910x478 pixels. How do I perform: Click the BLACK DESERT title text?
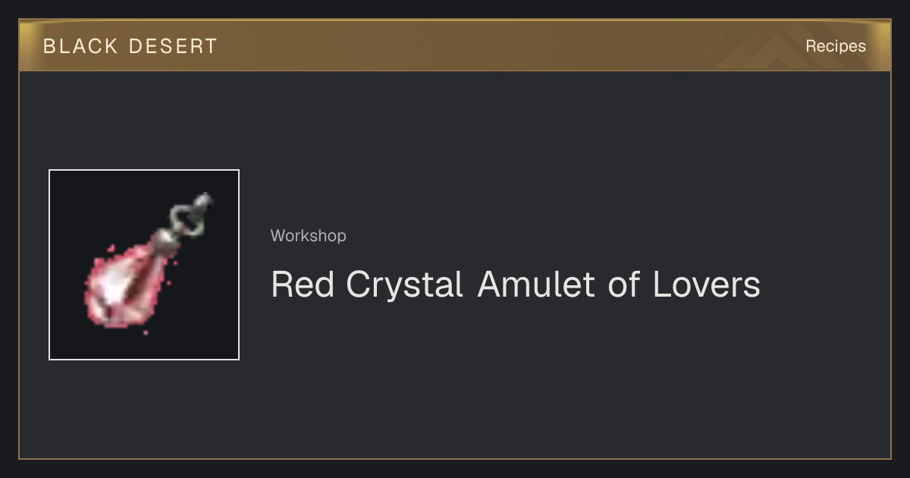click(130, 46)
